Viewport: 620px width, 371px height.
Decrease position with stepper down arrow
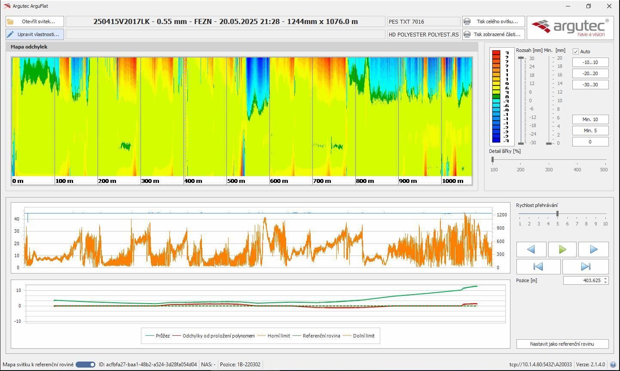605,282
